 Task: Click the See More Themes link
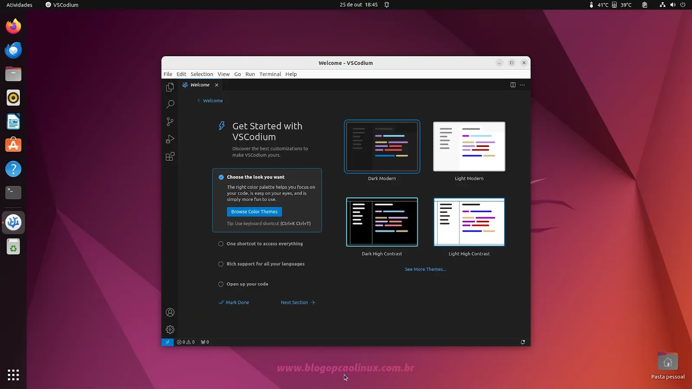tap(426, 269)
